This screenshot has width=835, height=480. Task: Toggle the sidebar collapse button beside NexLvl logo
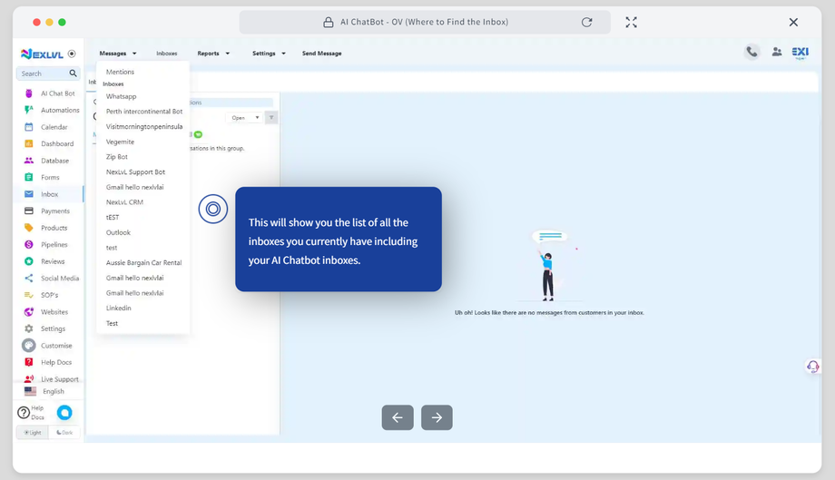73,54
